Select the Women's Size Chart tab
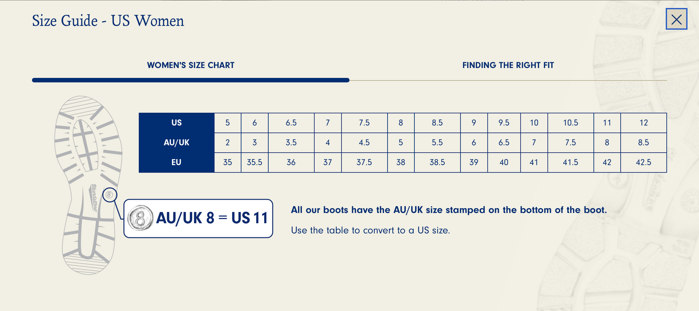 [x=191, y=65]
